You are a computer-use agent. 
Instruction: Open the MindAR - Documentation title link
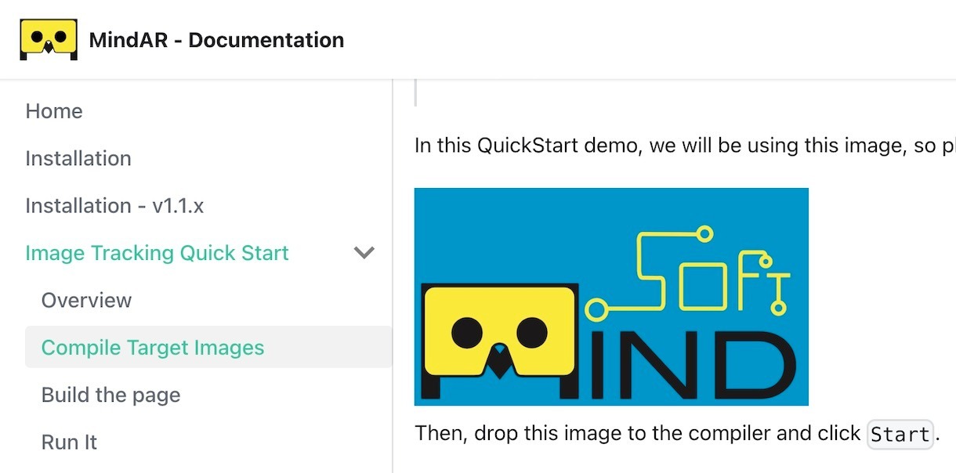pos(216,40)
